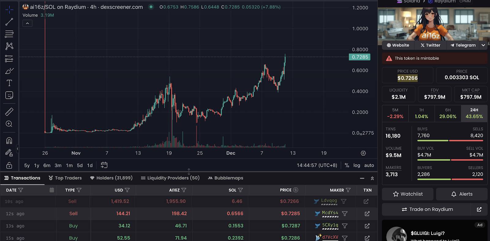Toggle auto scale on chart
490x241 pixels.
click(369, 165)
